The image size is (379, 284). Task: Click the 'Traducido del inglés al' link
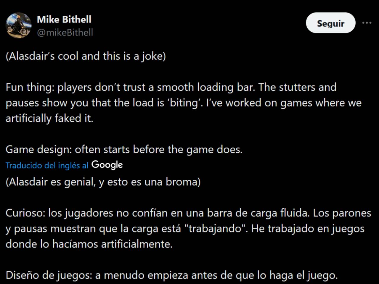click(x=47, y=165)
